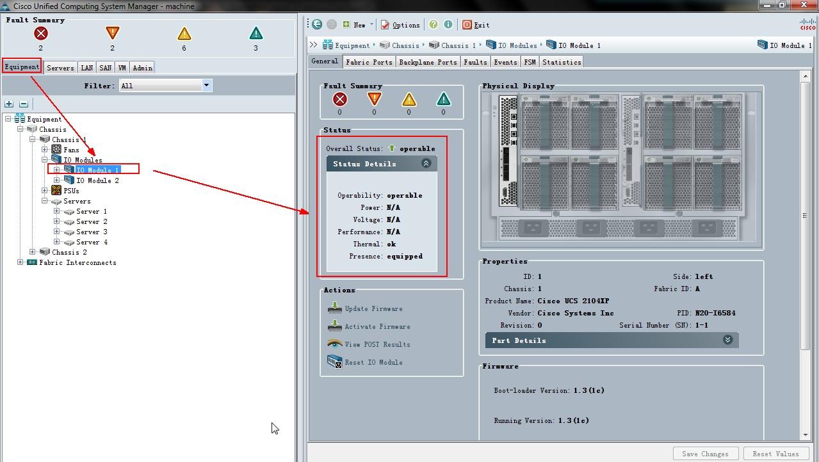Open the Statistics tab
819x462 pixels.
[562, 62]
